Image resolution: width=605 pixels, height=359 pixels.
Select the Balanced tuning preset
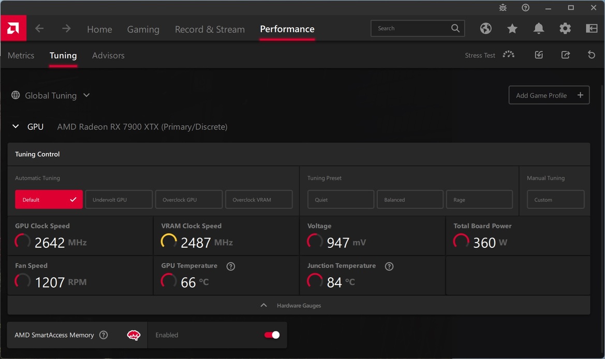(x=410, y=199)
